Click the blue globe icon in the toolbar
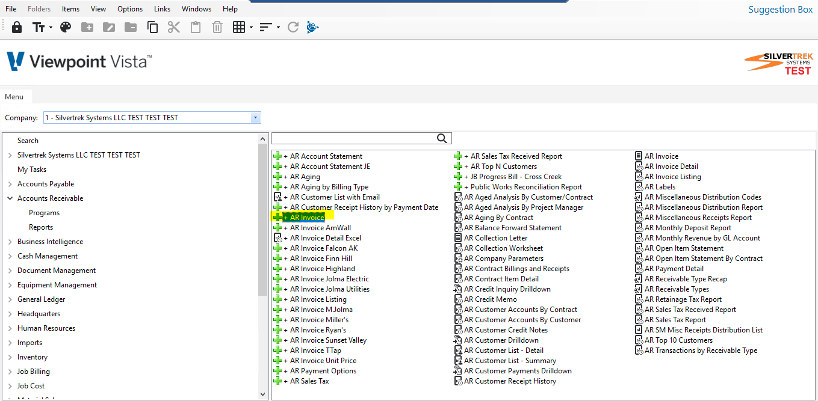The width and height of the screenshot is (818, 401). (x=312, y=27)
